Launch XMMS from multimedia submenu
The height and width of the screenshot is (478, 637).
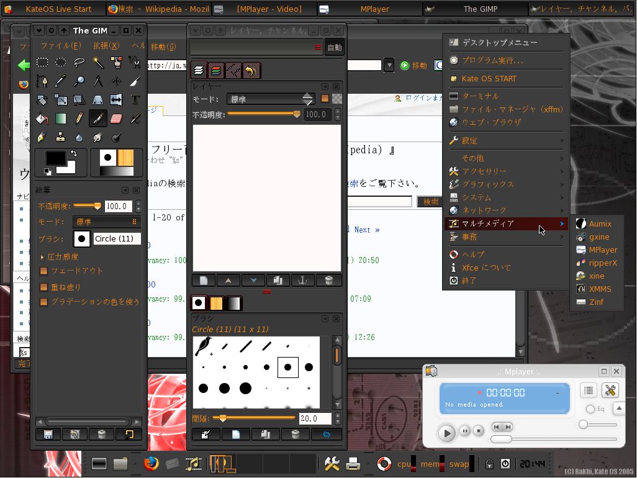pyautogui.click(x=597, y=289)
